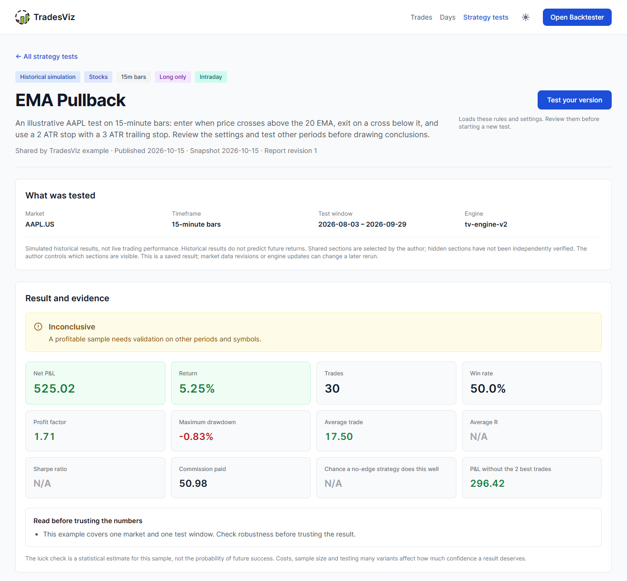This screenshot has height=581, width=627.
Task: Open the Days nav item
Action: coord(448,17)
